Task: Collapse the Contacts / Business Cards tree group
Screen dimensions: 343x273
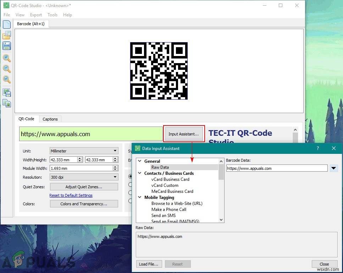Action: pos(140,173)
